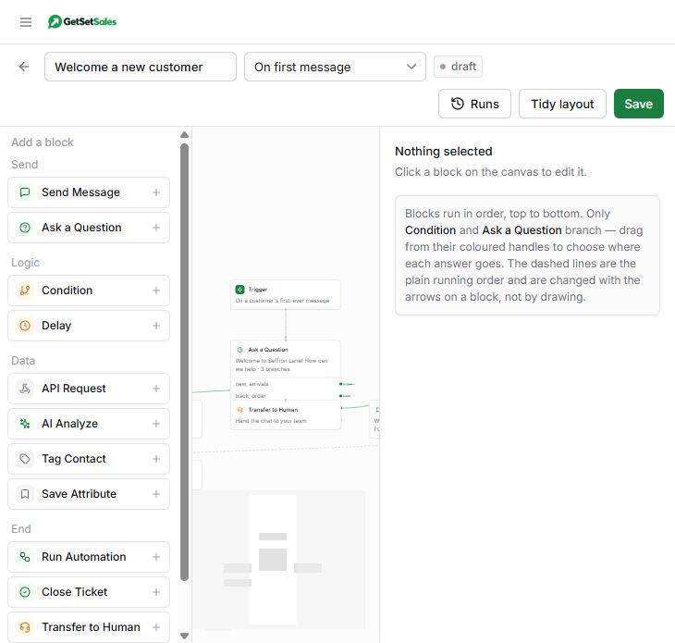Image resolution: width=675 pixels, height=643 pixels.
Task: Click the Transfer to Human headset icon in palette
Action: (25, 627)
